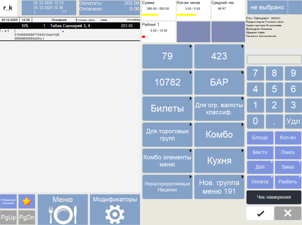The height and width of the screenshot is (225, 302).
Task: Select the Кухня menu group
Action: tap(219, 161)
